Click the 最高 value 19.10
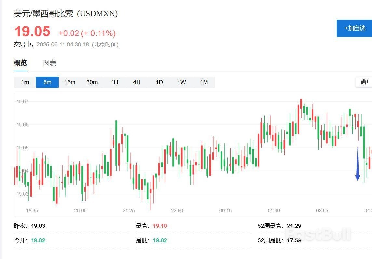The width and height of the screenshot is (372, 259). click(x=160, y=226)
